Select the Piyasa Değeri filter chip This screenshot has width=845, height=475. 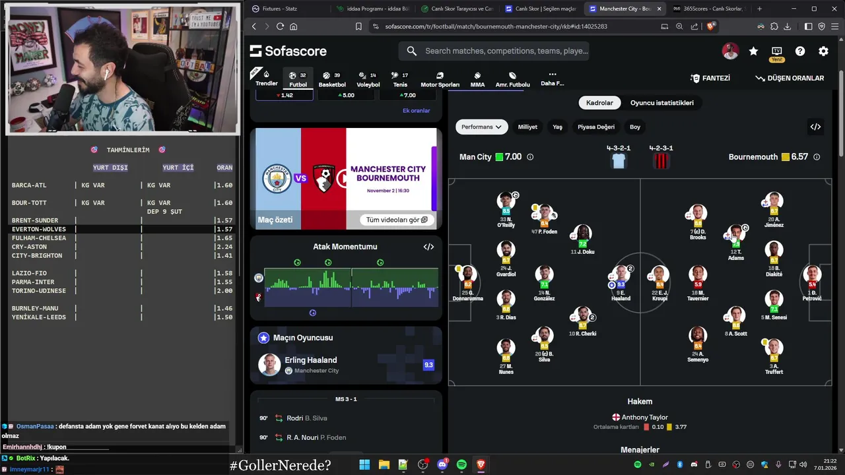point(596,127)
